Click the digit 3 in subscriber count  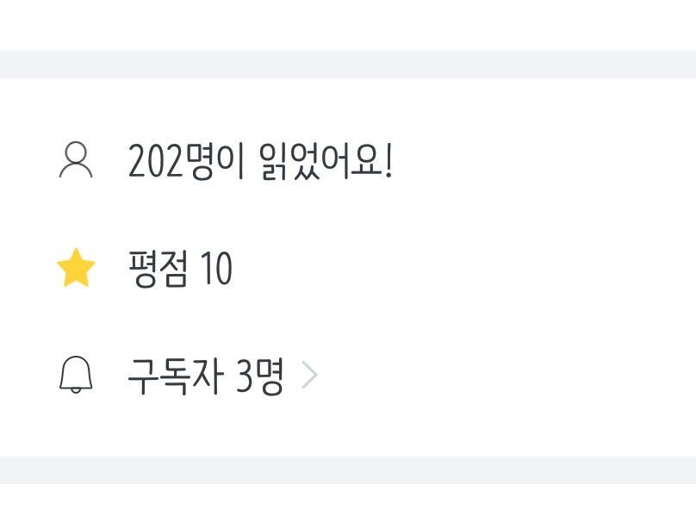[244, 377]
